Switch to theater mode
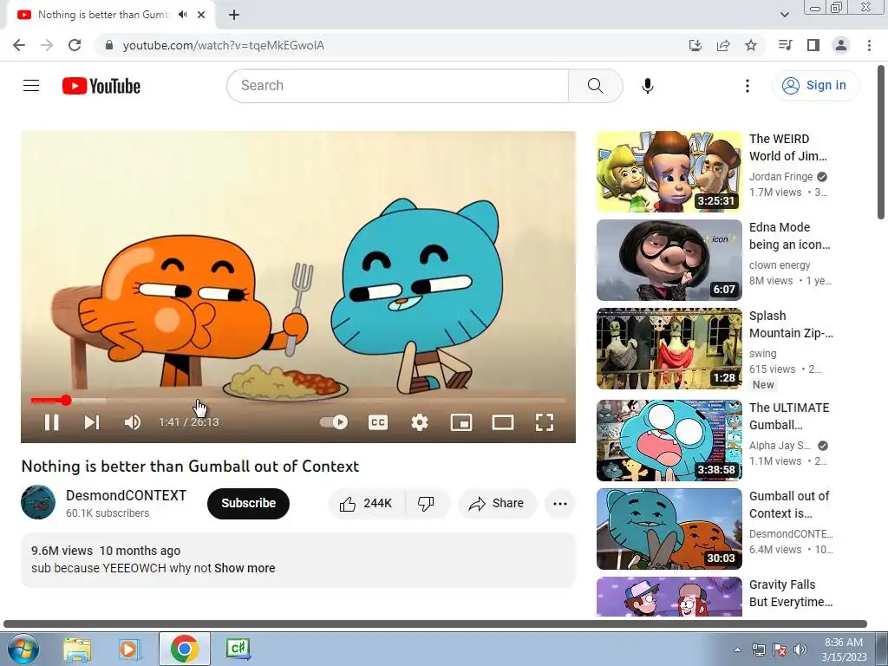The image size is (888, 666). click(502, 422)
